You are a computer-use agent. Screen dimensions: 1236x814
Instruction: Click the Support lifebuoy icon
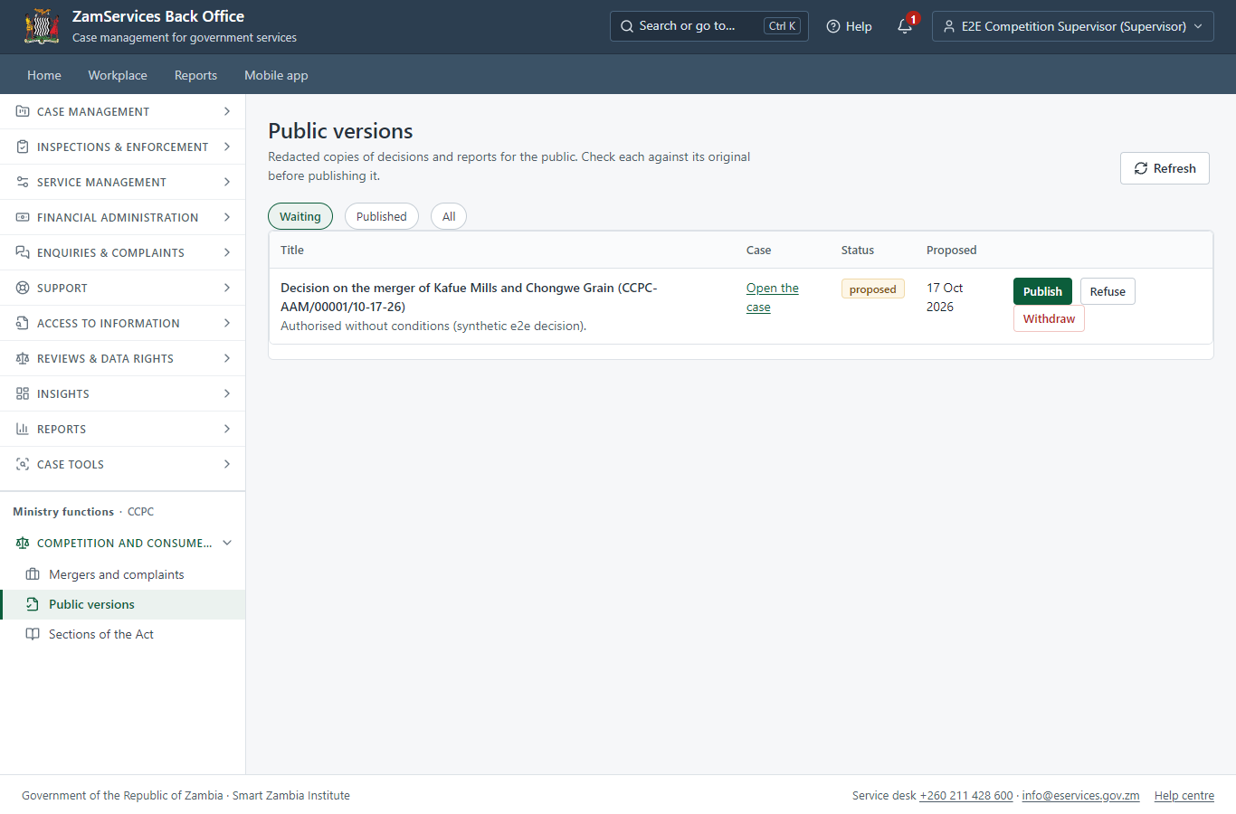(x=23, y=288)
